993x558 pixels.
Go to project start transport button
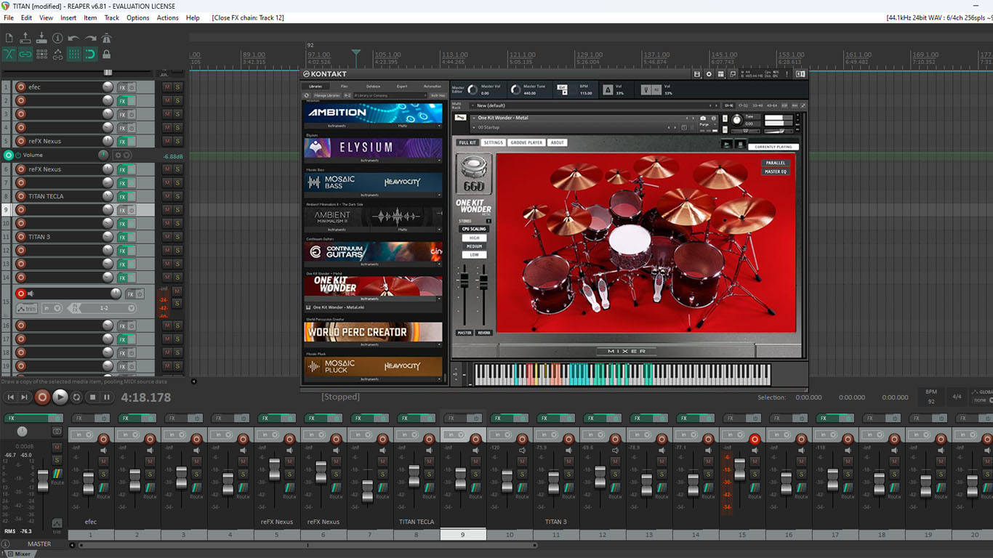pyautogui.click(x=11, y=397)
